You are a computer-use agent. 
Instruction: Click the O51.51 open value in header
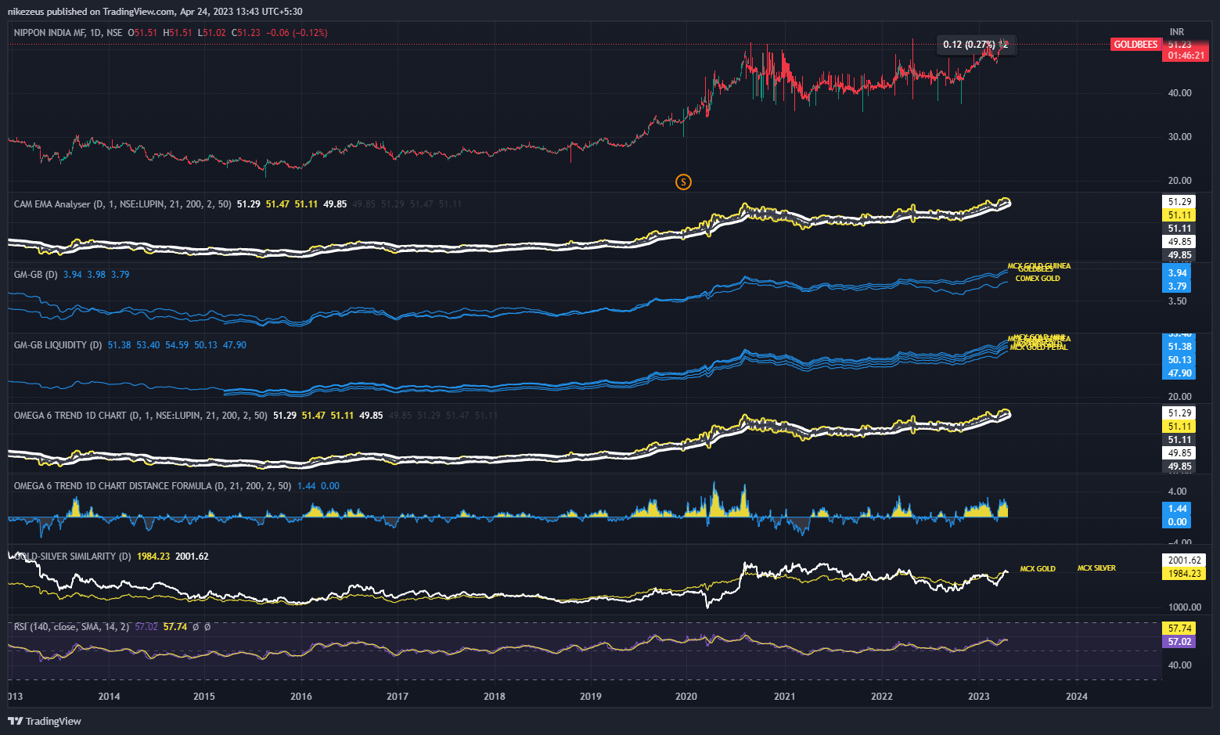(142, 33)
